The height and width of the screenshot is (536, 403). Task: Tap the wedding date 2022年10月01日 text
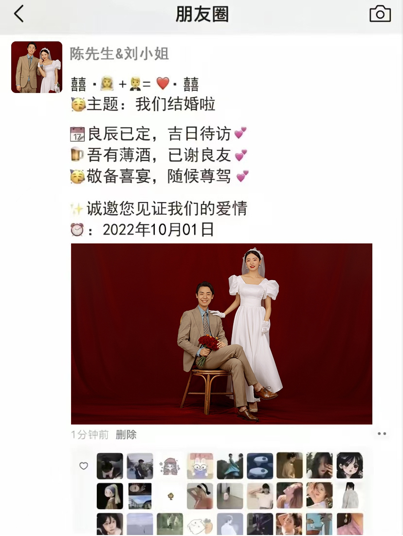(158, 229)
